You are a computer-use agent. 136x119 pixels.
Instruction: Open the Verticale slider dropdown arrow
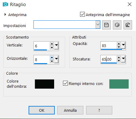[x=56, y=46]
